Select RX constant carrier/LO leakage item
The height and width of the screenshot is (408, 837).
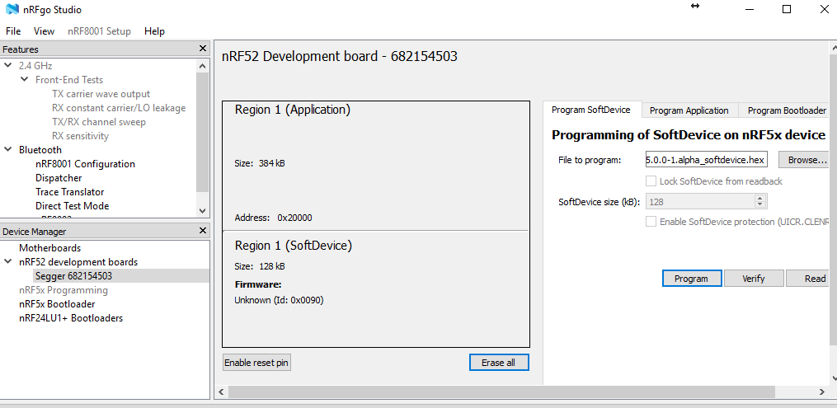119,108
